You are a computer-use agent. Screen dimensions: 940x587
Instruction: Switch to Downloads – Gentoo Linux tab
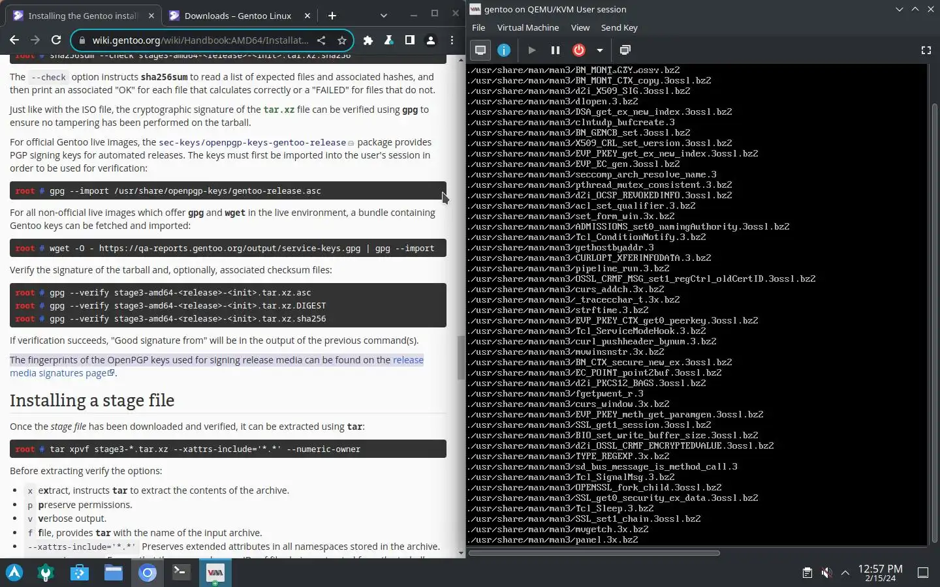click(x=238, y=16)
